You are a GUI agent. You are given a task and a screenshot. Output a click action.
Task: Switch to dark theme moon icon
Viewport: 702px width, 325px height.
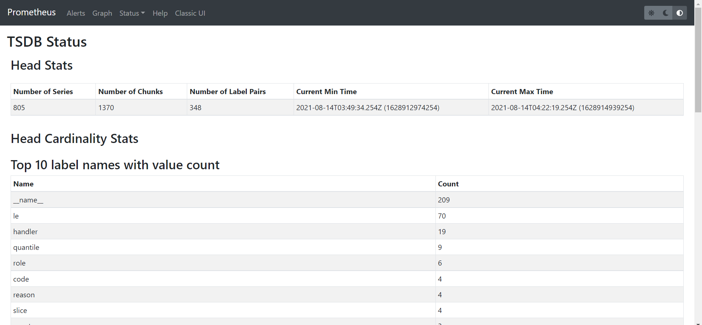pyautogui.click(x=665, y=13)
